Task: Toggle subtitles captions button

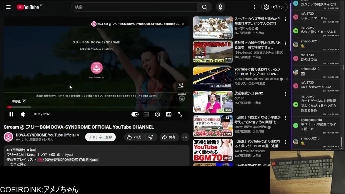Action: [146, 114]
